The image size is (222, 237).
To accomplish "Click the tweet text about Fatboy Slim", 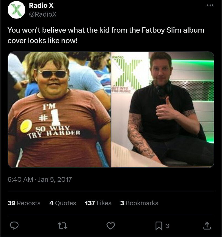I will click(x=106, y=35).
